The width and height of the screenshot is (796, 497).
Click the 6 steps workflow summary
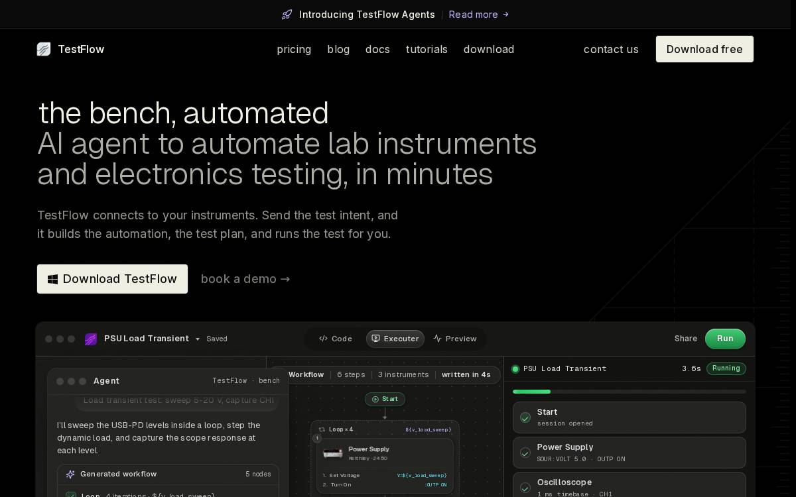tap(351, 374)
